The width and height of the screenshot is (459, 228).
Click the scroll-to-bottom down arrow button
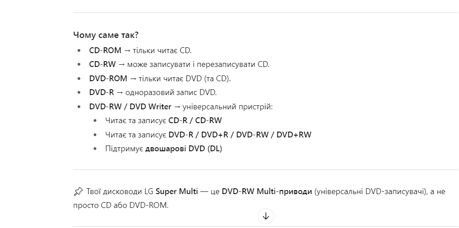tap(266, 216)
